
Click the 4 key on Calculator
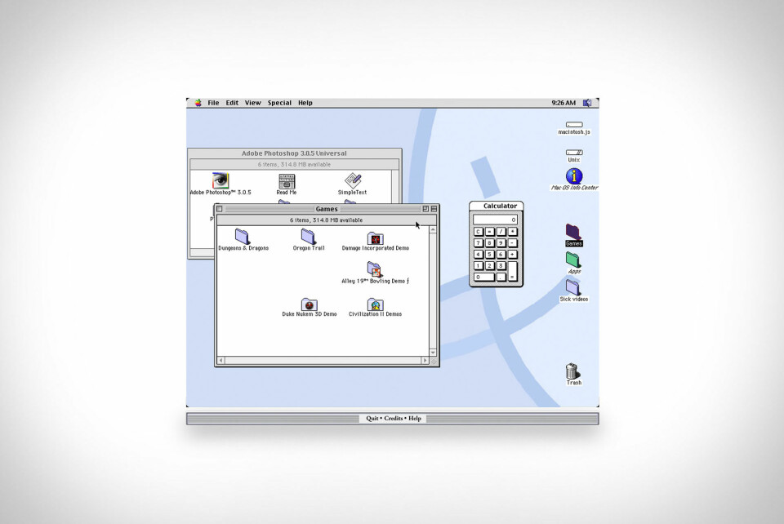pyautogui.click(x=479, y=255)
